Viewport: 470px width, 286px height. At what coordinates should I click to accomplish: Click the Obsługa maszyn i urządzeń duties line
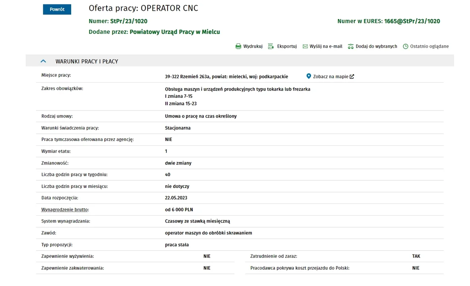[x=238, y=89]
